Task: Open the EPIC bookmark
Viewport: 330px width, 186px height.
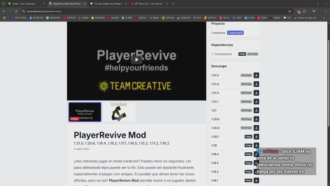Action: (x=197, y=18)
